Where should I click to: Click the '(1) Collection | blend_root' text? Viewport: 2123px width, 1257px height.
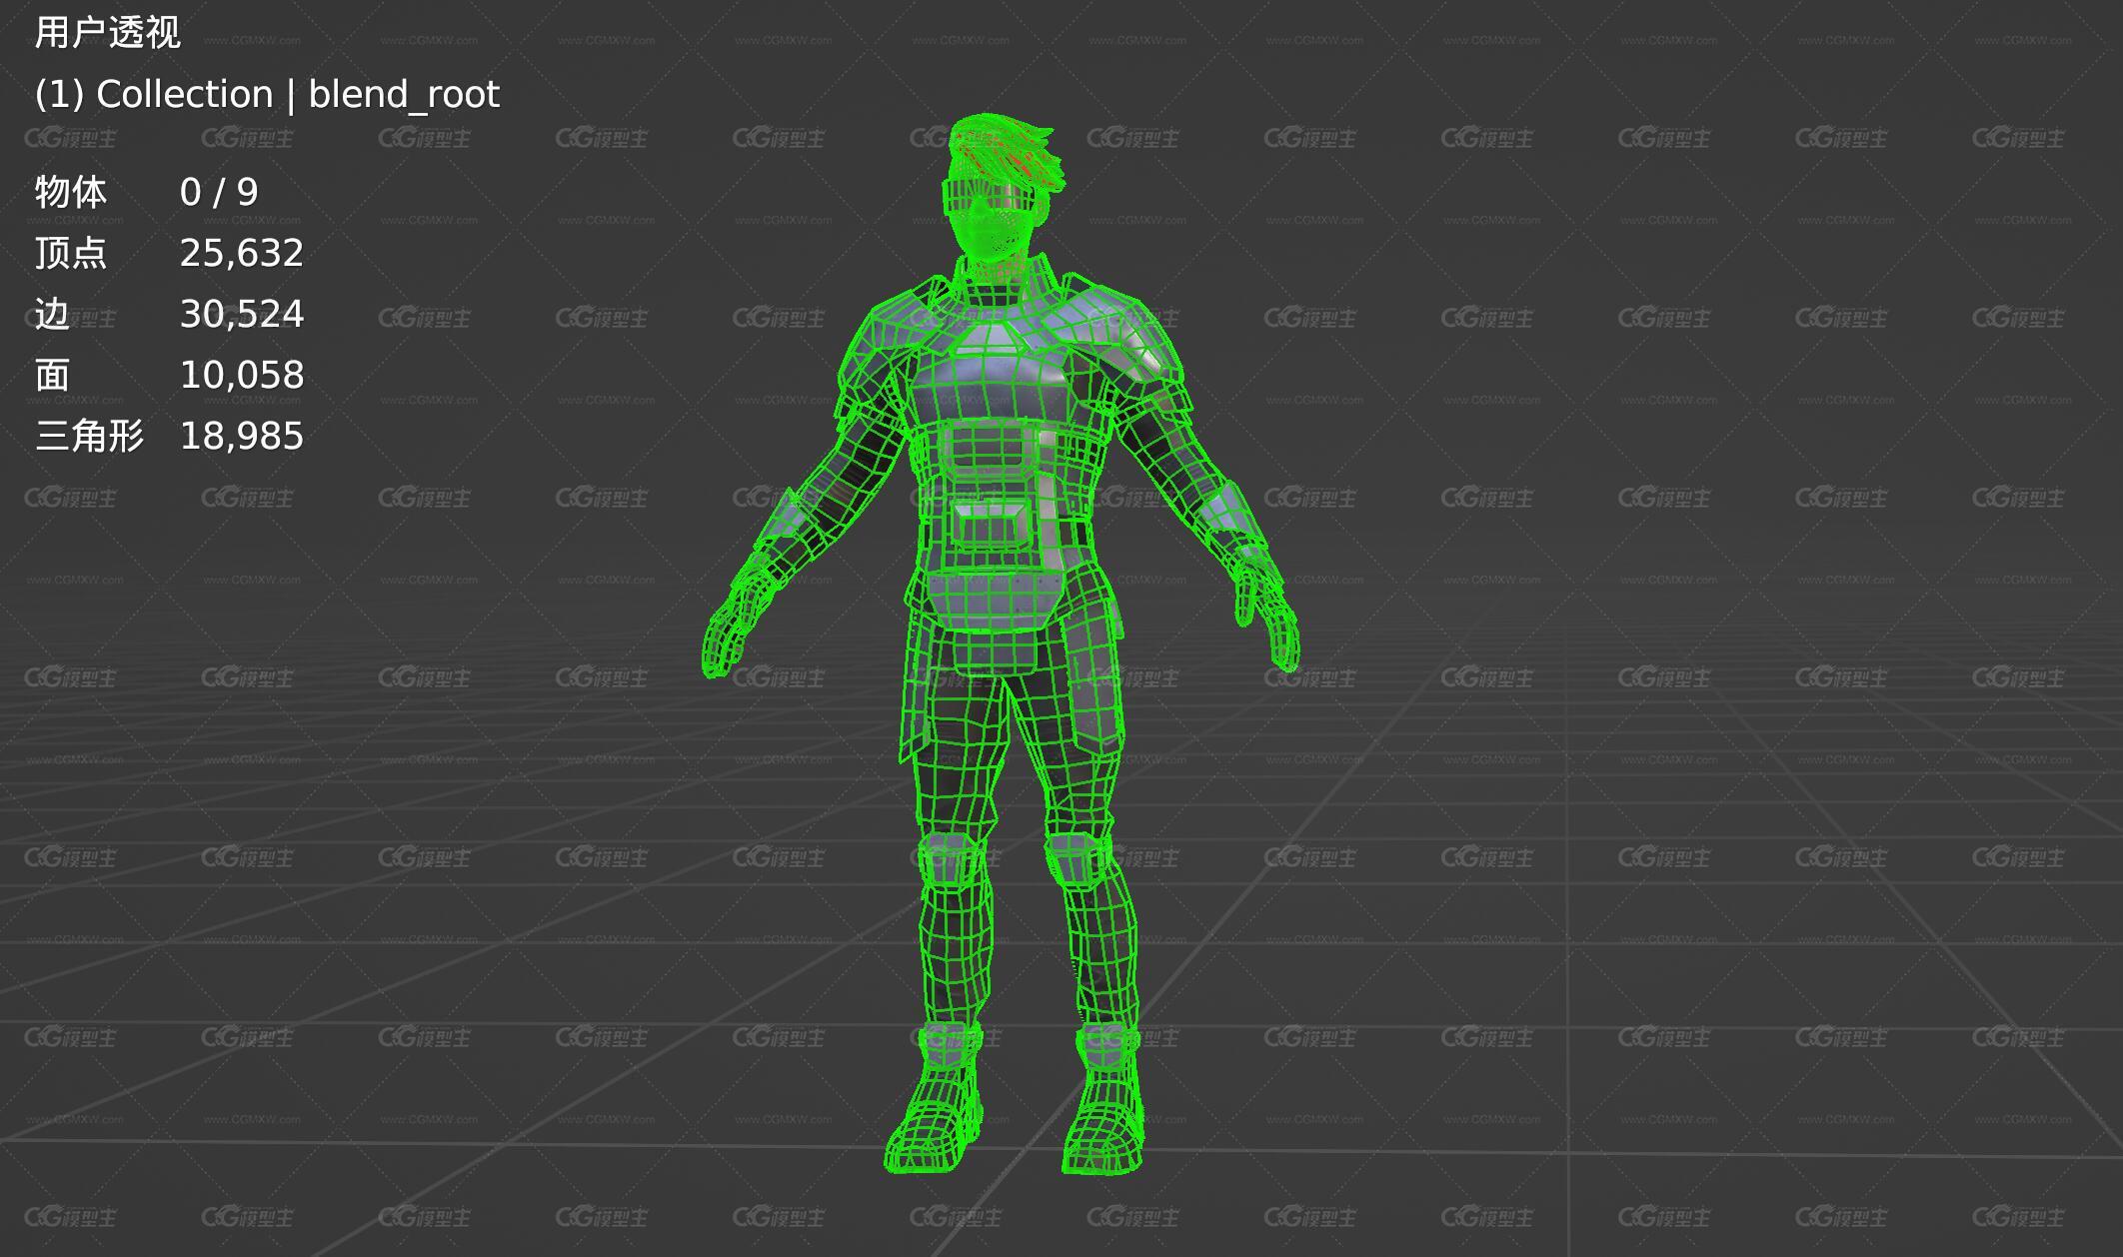(267, 95)
